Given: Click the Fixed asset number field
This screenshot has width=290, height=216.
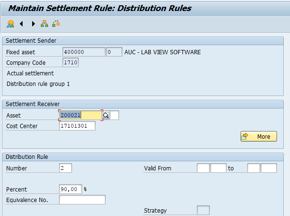Looking at the screenshot, I should pos(84,52).
